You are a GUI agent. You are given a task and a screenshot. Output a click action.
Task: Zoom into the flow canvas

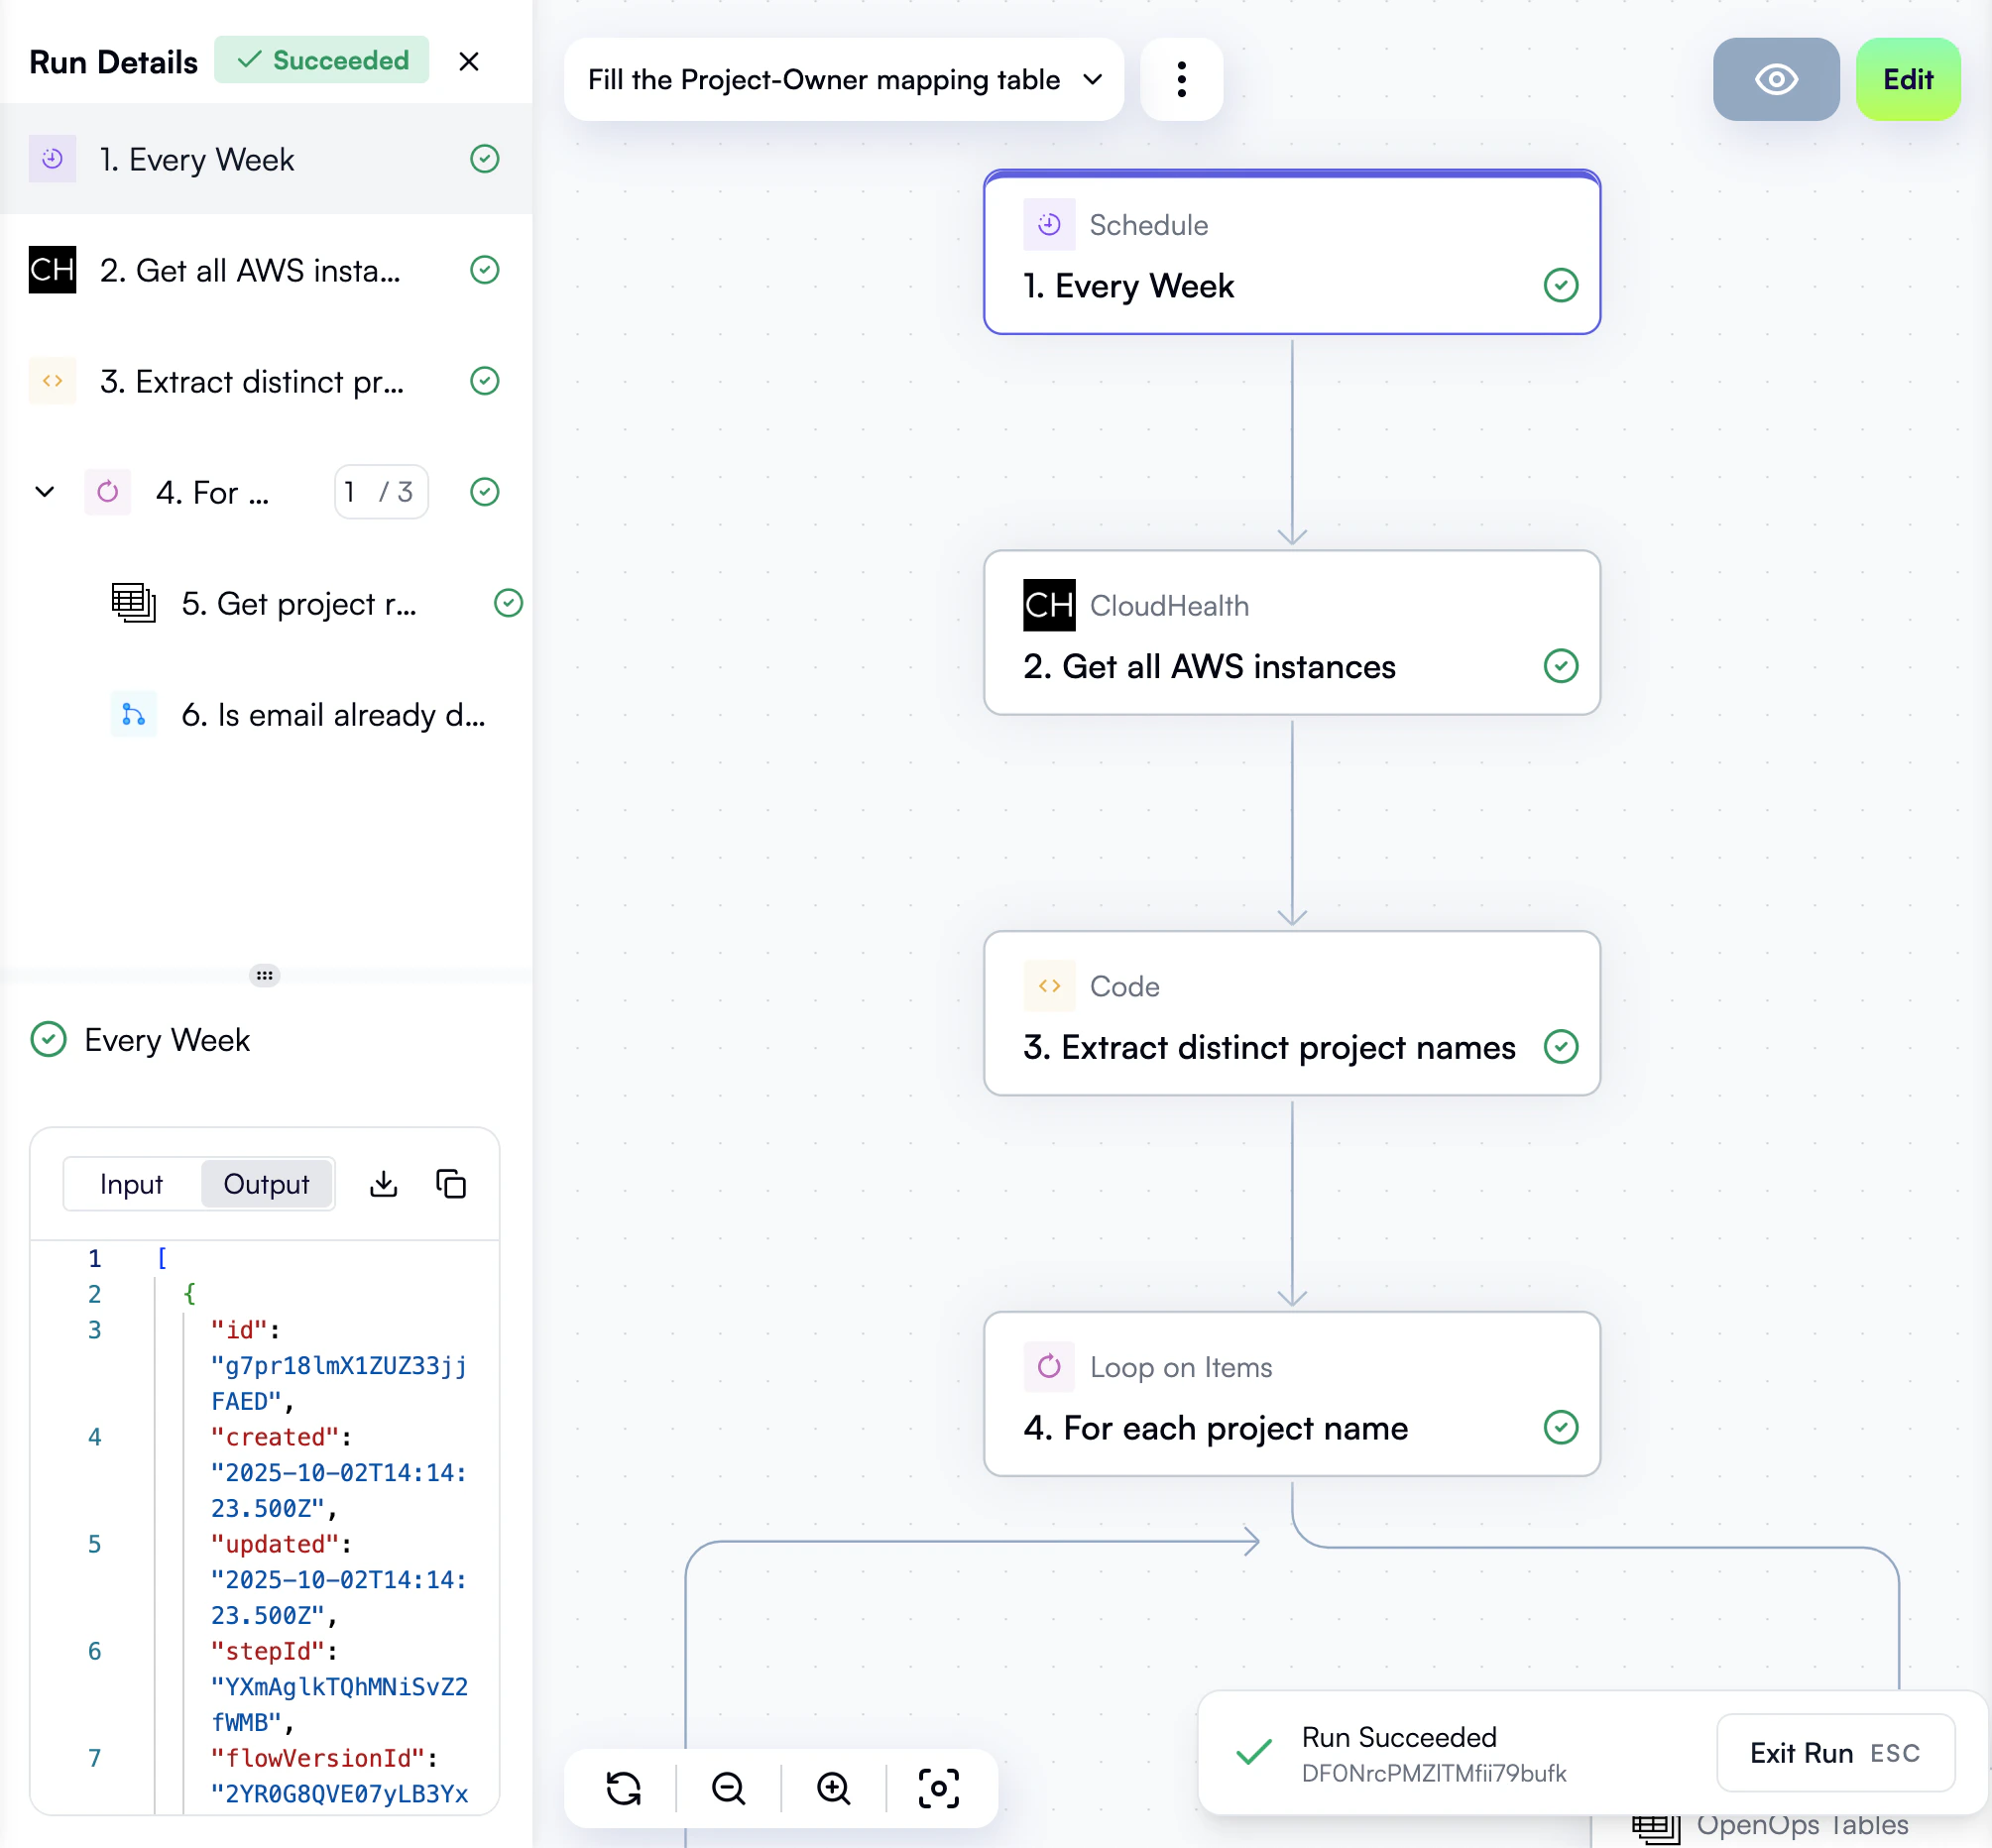(833, 1789)
